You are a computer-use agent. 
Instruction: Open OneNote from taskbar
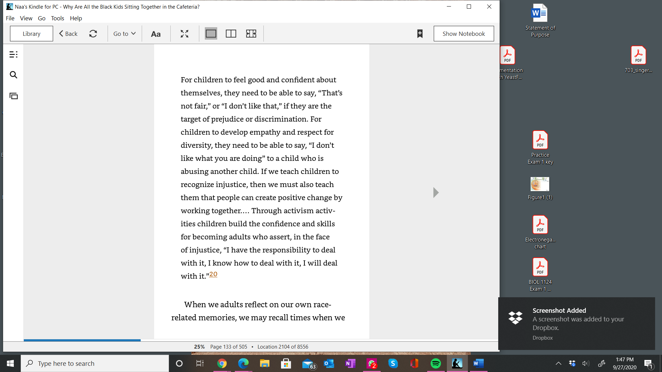pos(350,363)
